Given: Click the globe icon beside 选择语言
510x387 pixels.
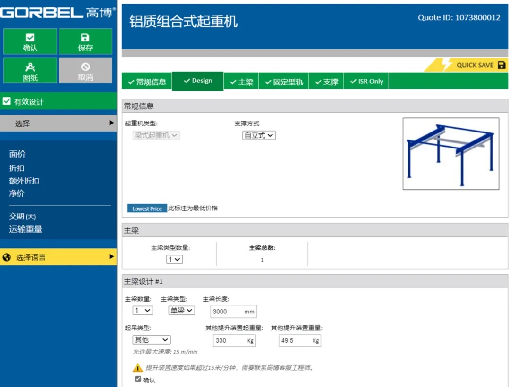Looking at the screenshot, I should [x=7, y=257].
